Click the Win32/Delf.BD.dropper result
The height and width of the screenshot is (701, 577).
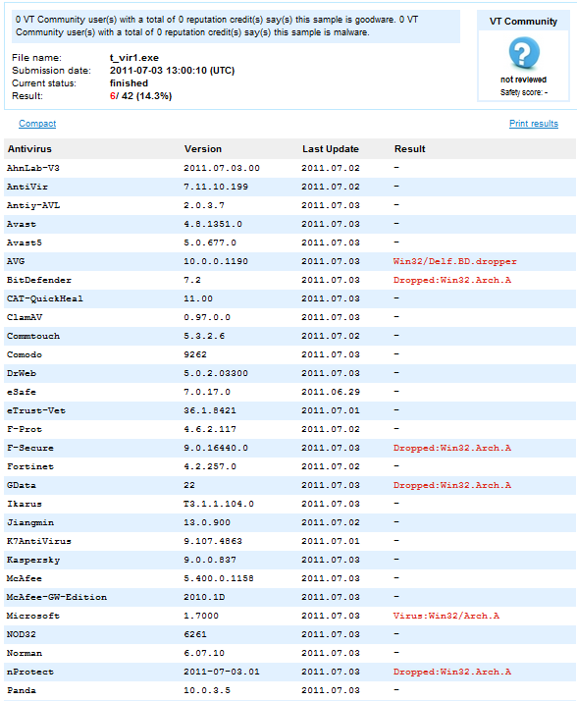coord(455,261)
